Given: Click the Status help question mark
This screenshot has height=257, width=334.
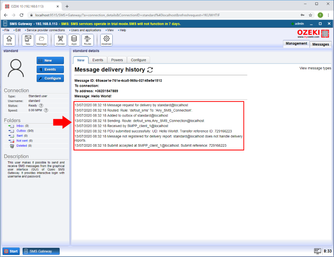Looking at the screenshot, I should [x=41, y=106].
